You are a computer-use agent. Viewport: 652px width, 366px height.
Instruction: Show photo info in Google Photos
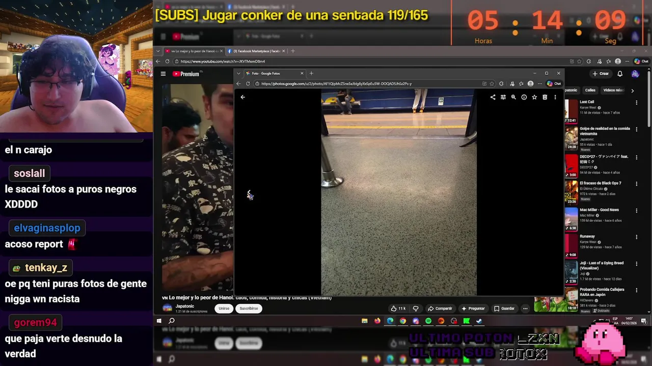pos(524,97)
